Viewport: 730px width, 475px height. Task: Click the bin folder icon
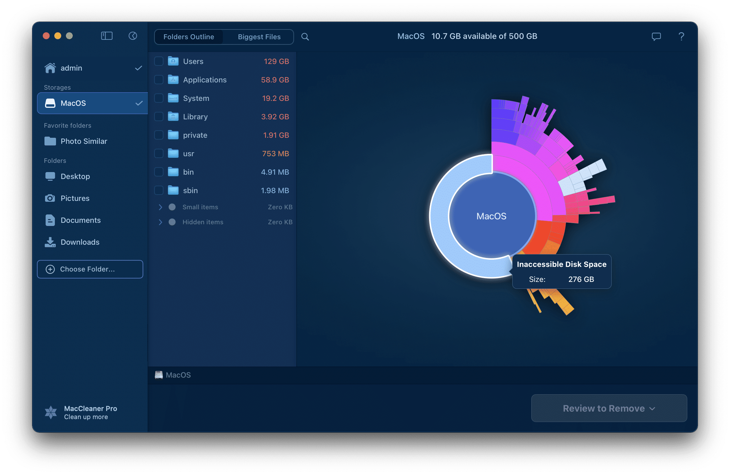click(x=173, y=172)
